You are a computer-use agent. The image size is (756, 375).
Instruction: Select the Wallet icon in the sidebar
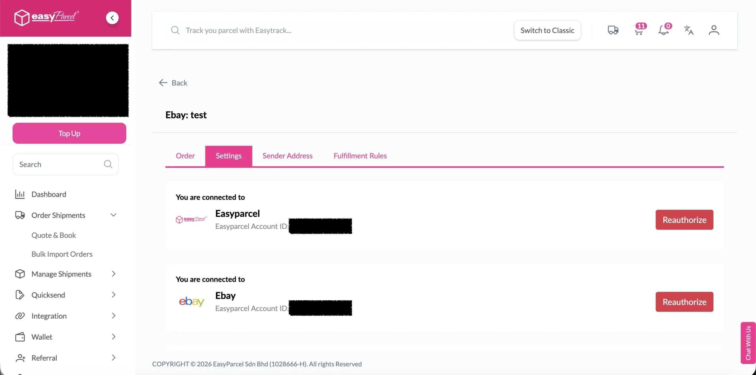click(19, 337)
